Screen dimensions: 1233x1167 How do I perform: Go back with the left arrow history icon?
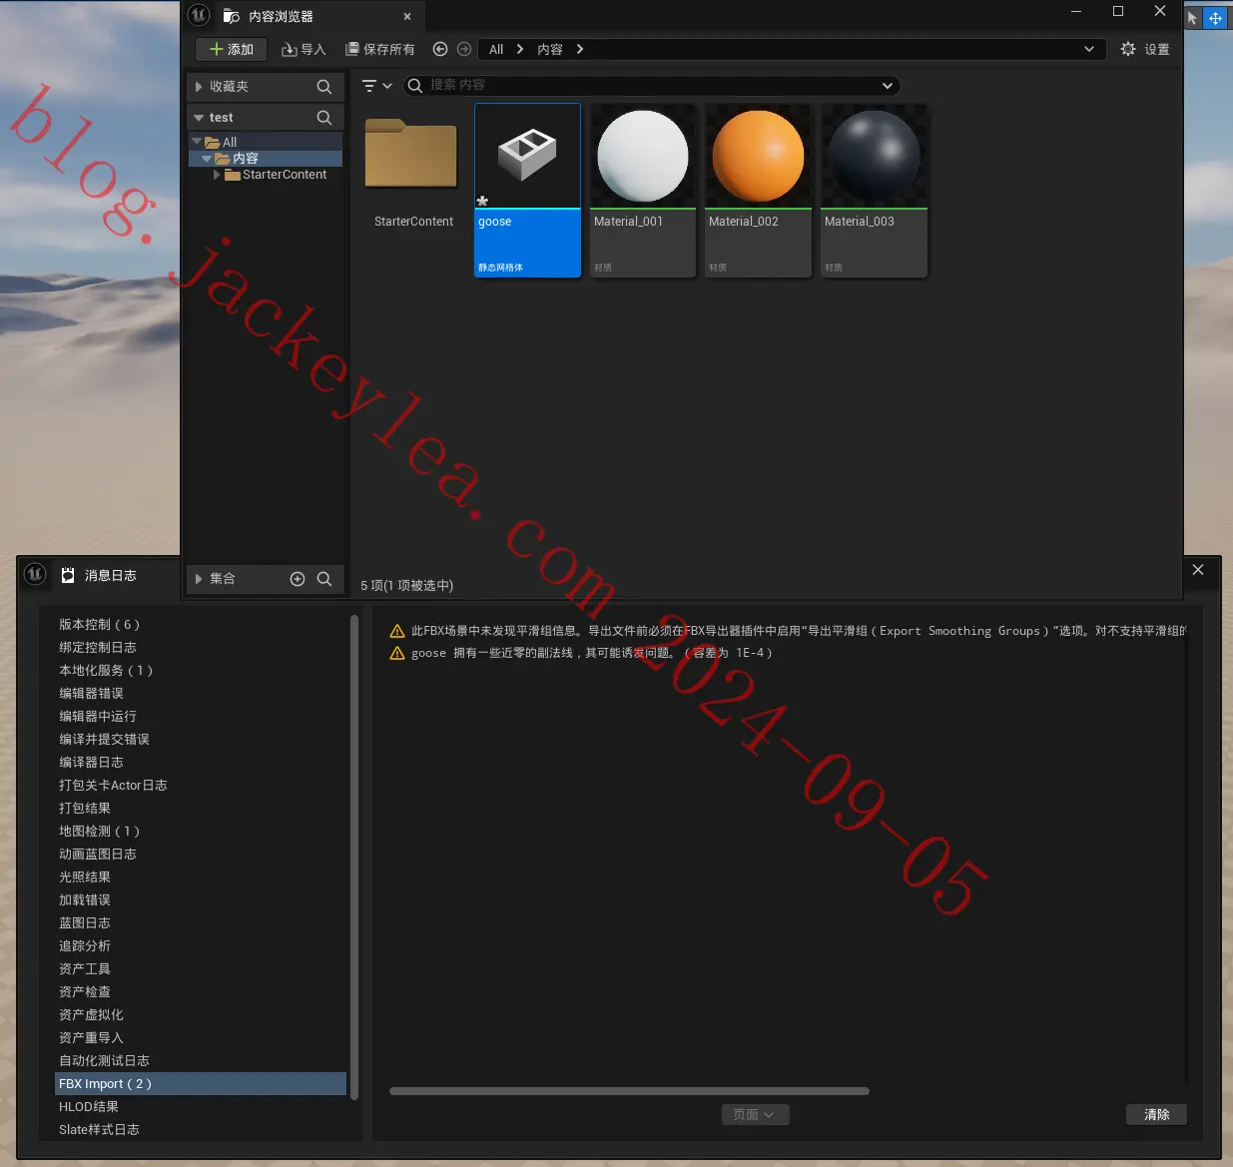[440, 49]
